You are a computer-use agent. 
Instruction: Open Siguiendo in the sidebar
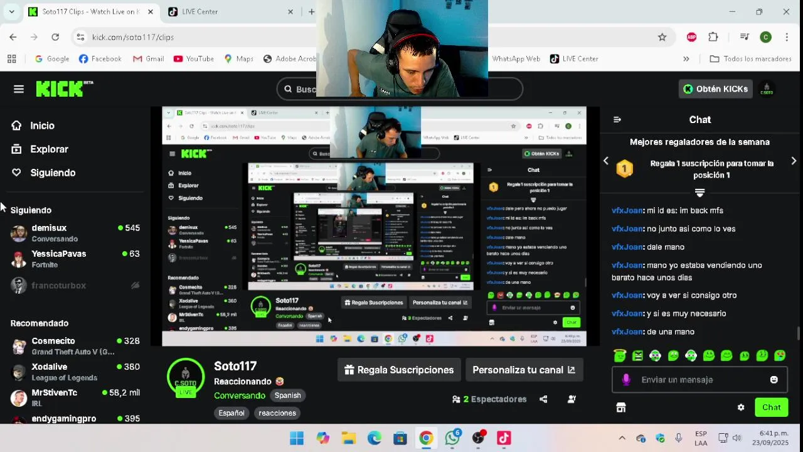click(53, 173)
